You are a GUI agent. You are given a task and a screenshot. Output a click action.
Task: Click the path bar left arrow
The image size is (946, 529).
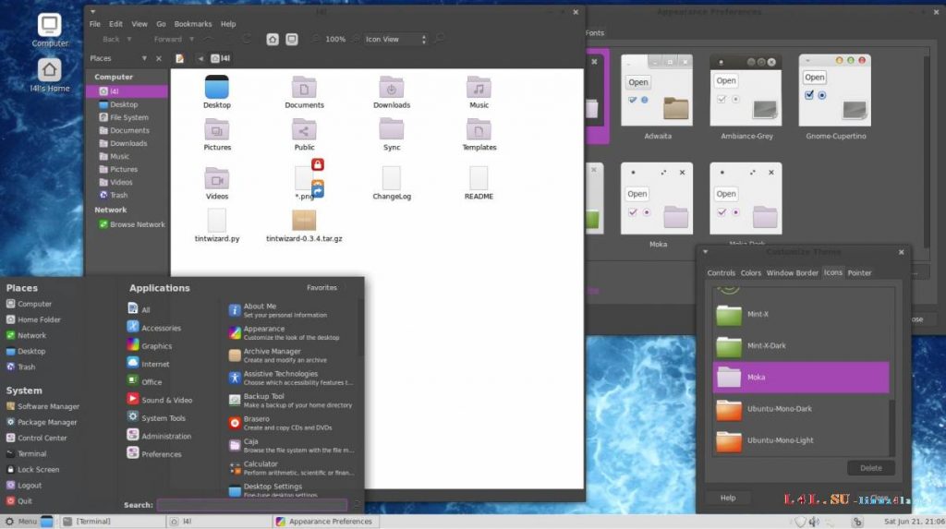pos(200,58)
